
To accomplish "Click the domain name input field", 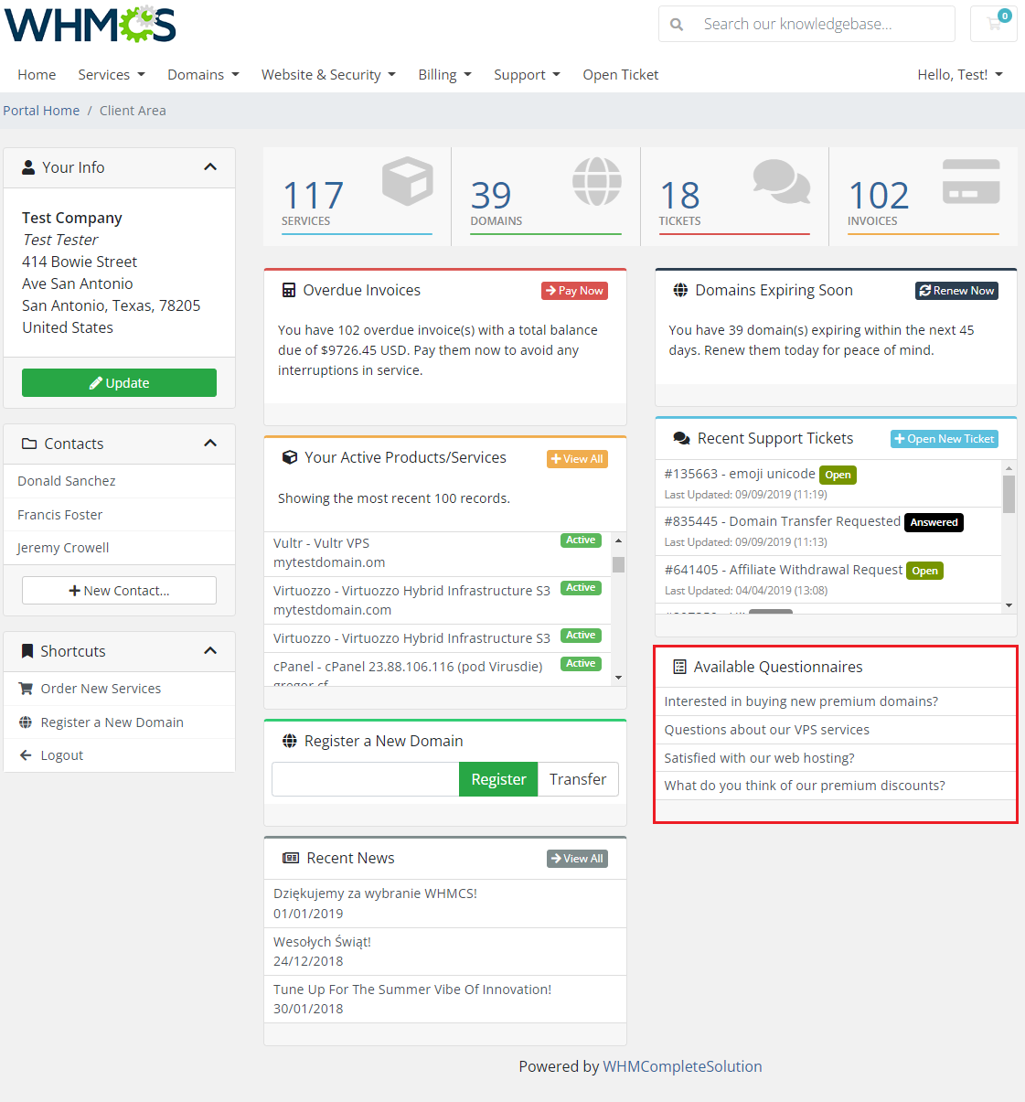I will [x=366, y=779].
